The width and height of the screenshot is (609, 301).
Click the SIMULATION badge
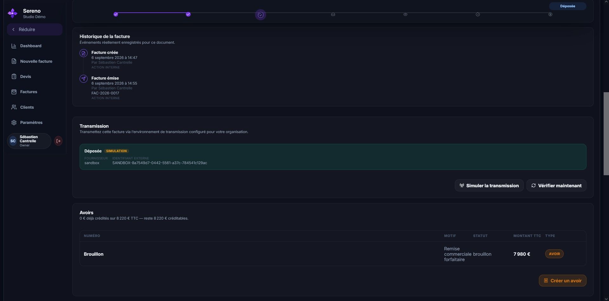point(116,151)
